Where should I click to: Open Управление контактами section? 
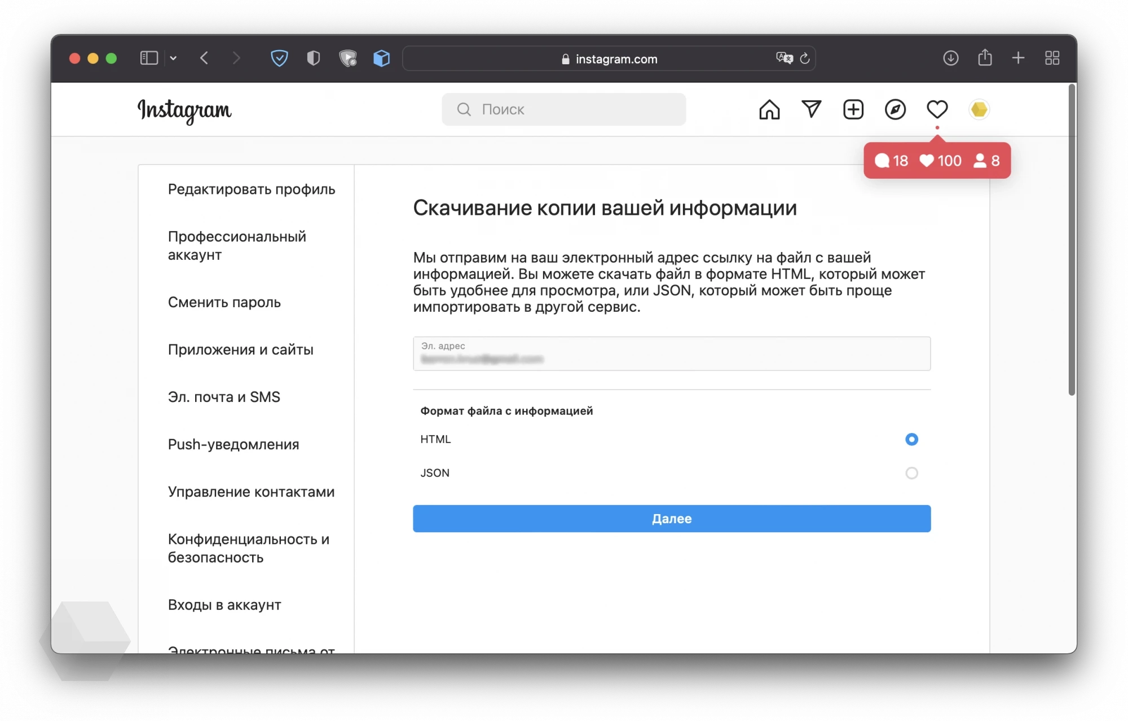[x=251, y=492]
